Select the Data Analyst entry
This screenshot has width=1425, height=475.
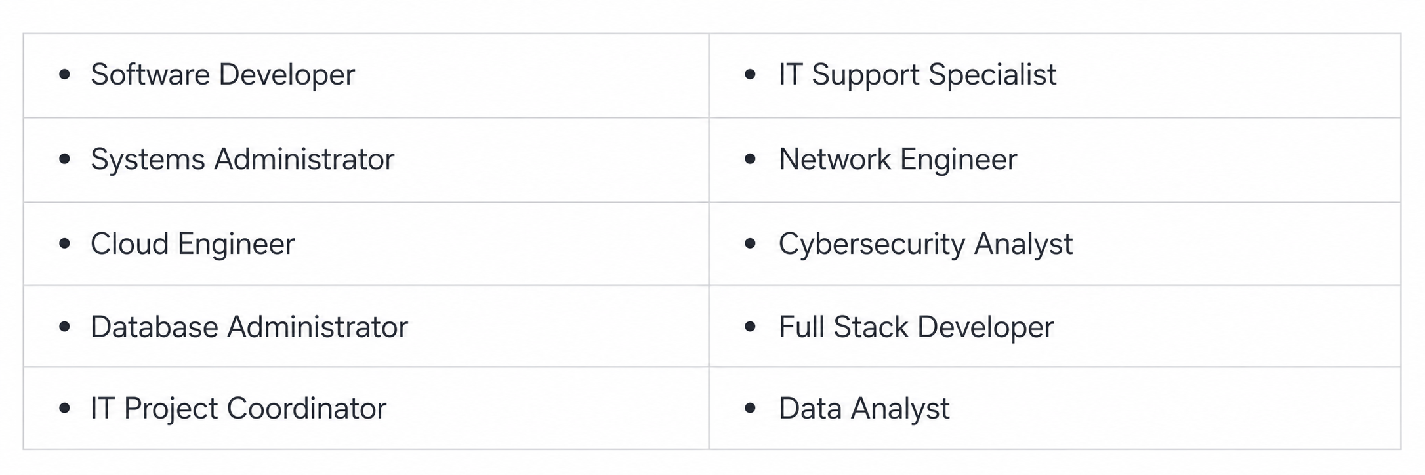[864, 409]
